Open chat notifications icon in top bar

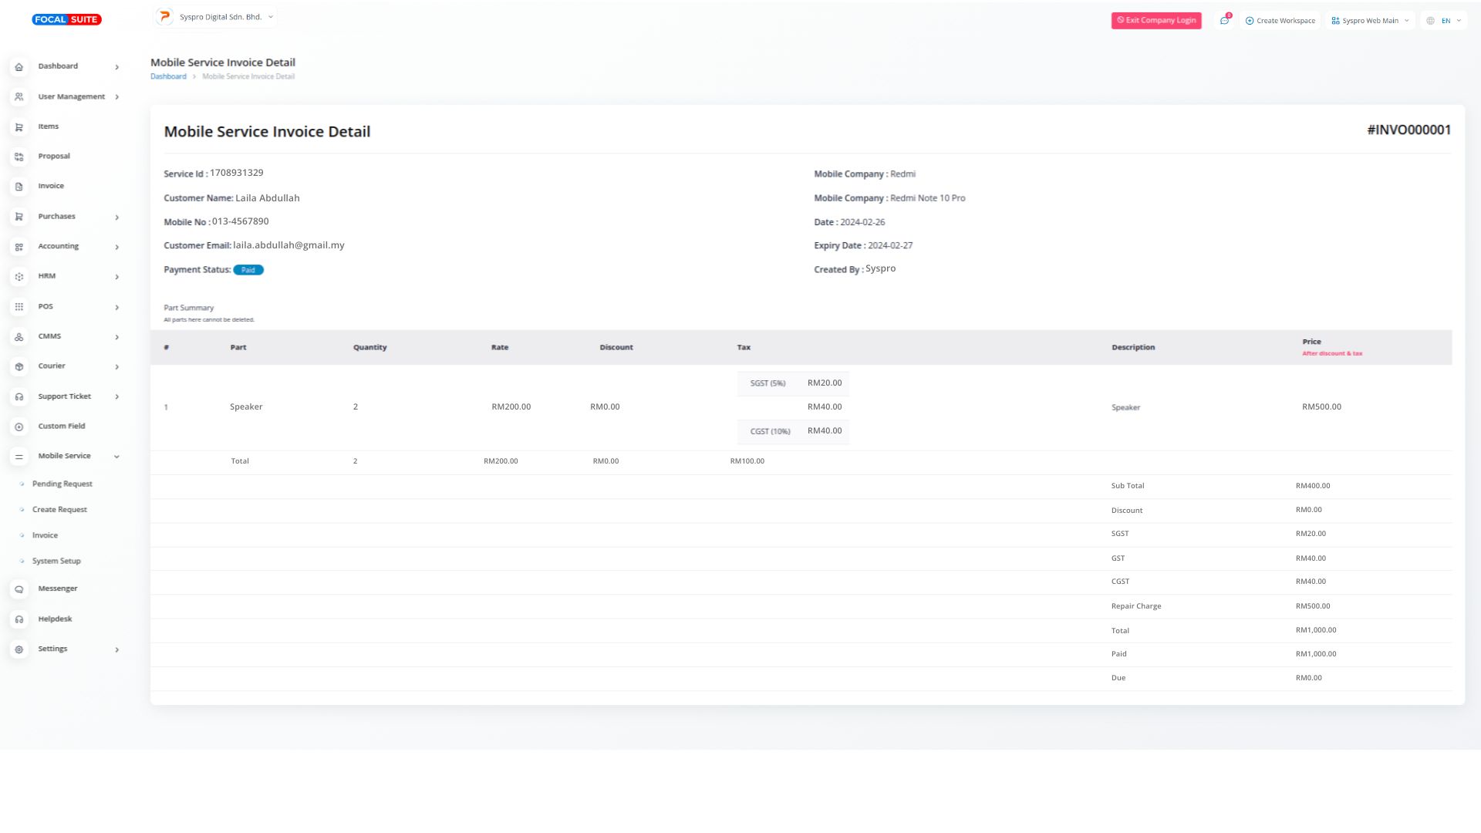(x=1224, y=21)
